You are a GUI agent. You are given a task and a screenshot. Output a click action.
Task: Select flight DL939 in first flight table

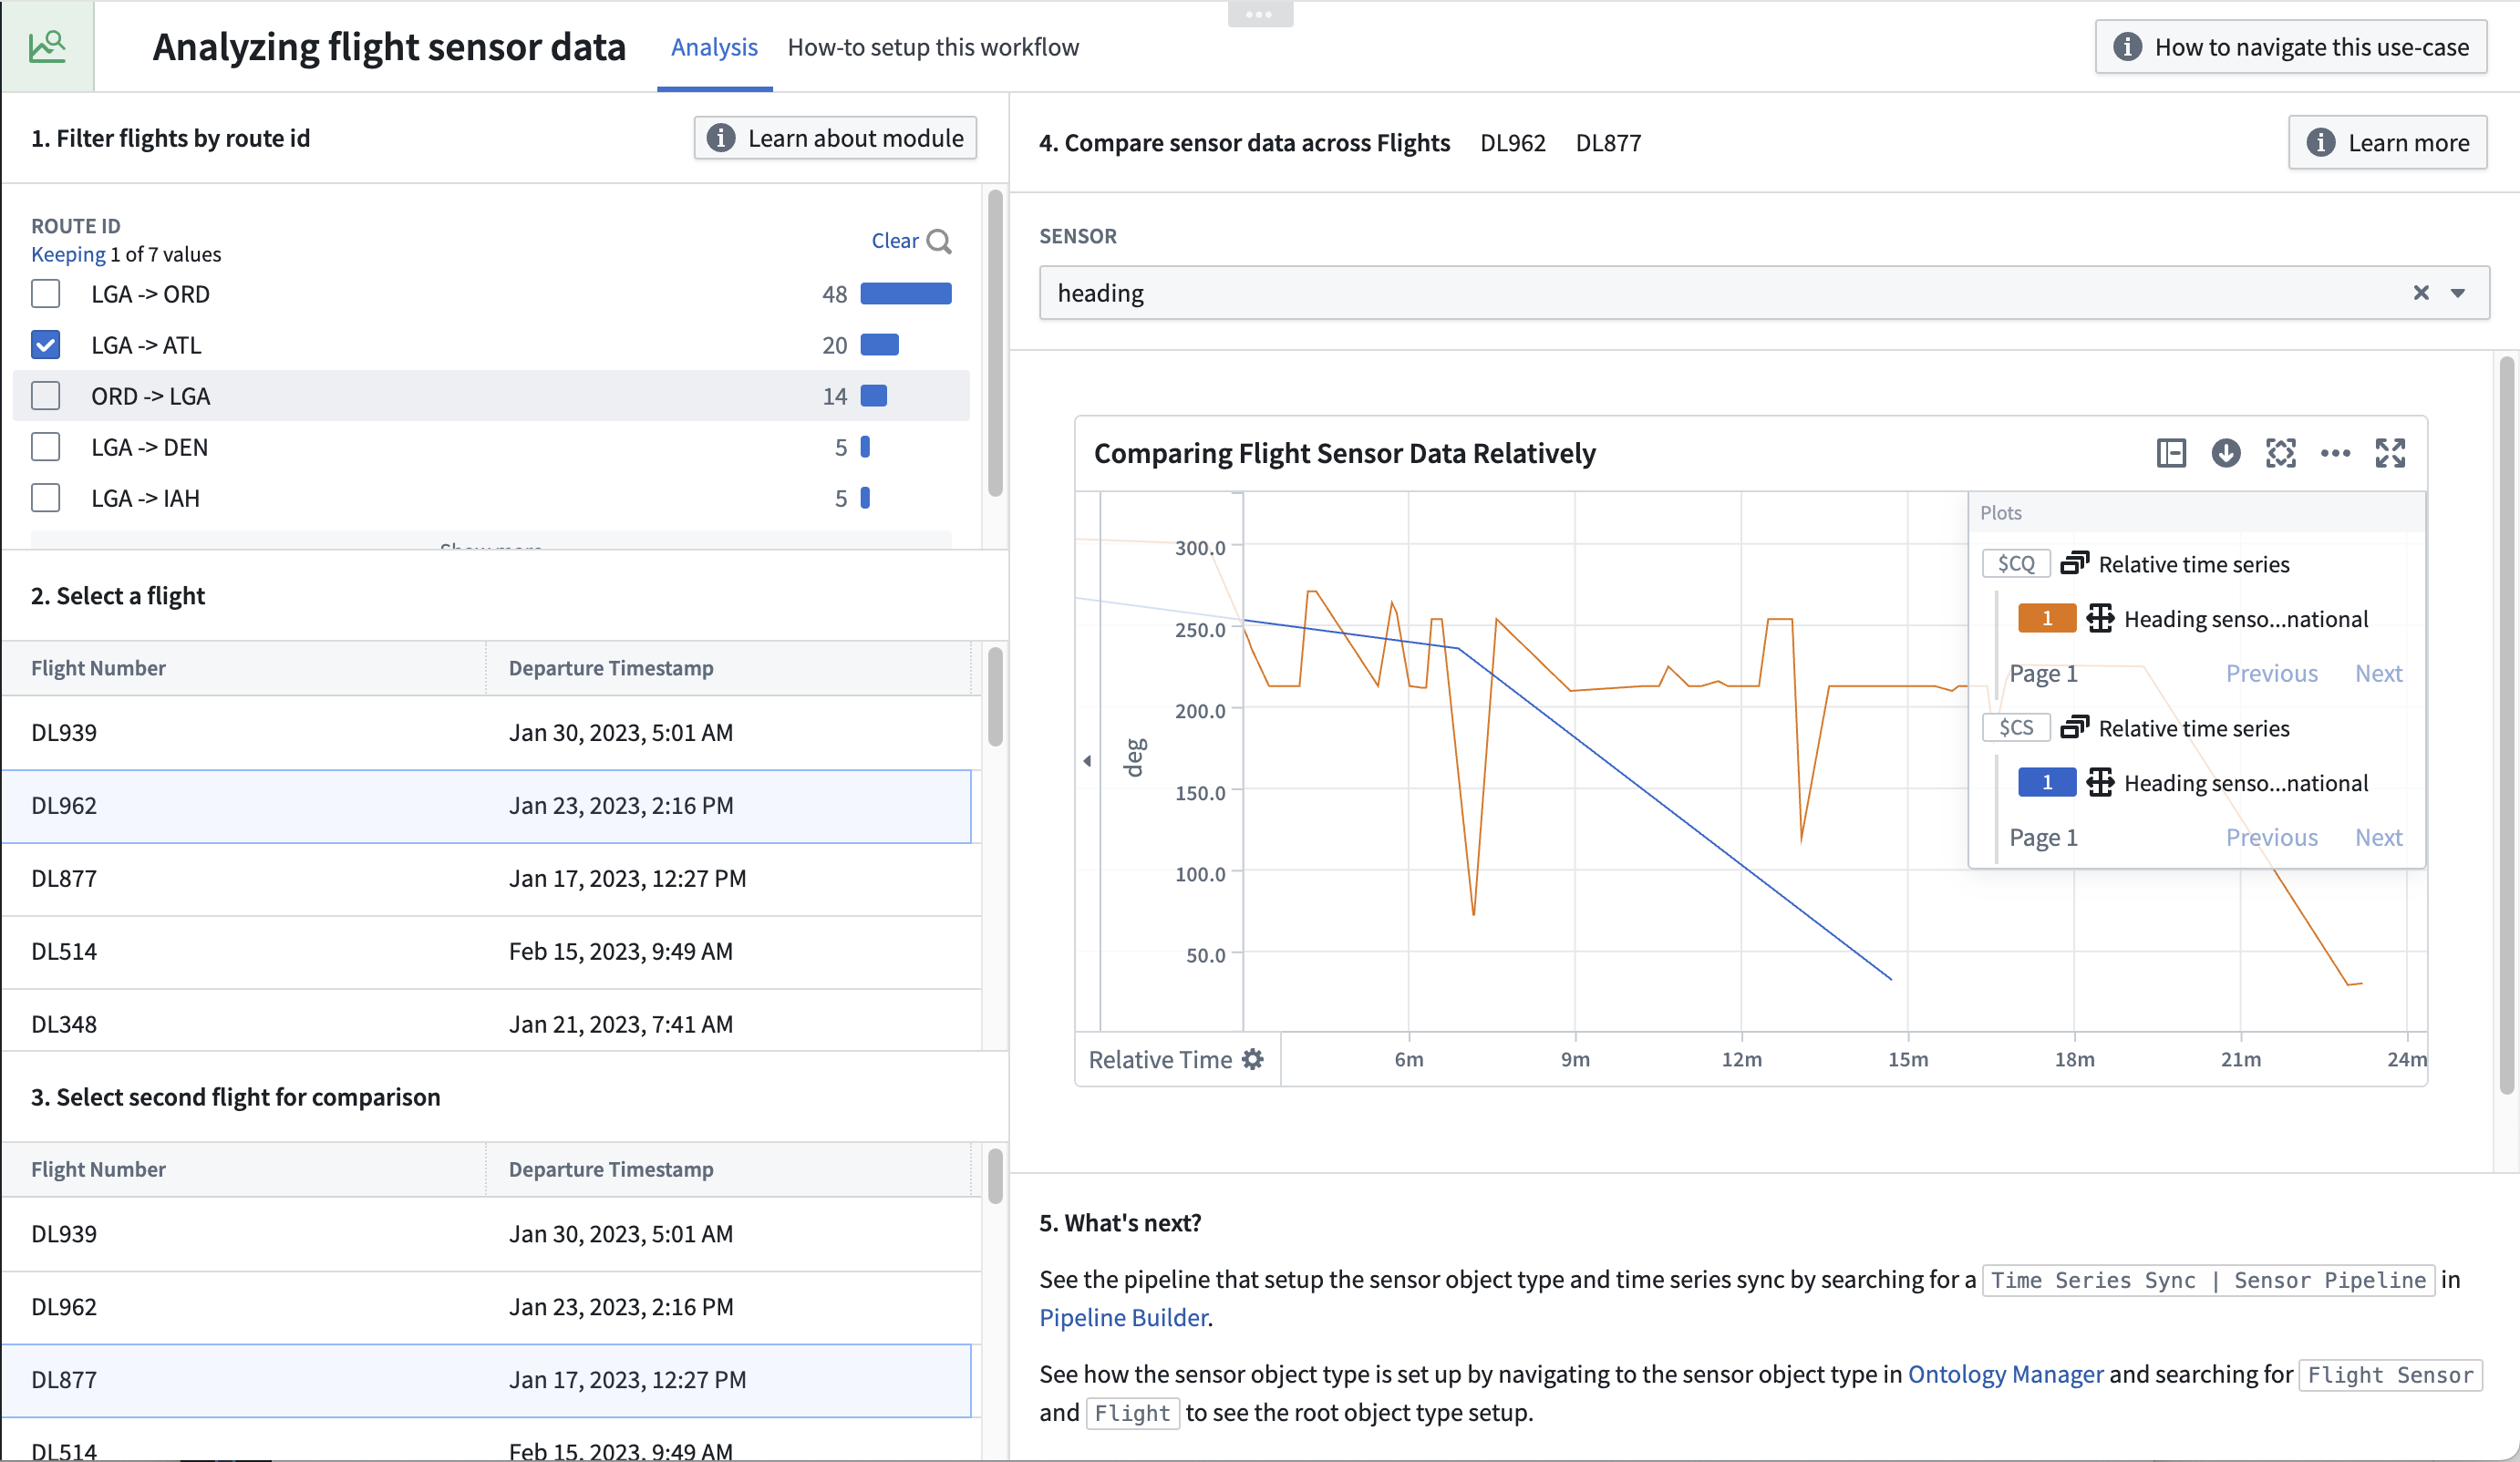click(x=487, y=732)
